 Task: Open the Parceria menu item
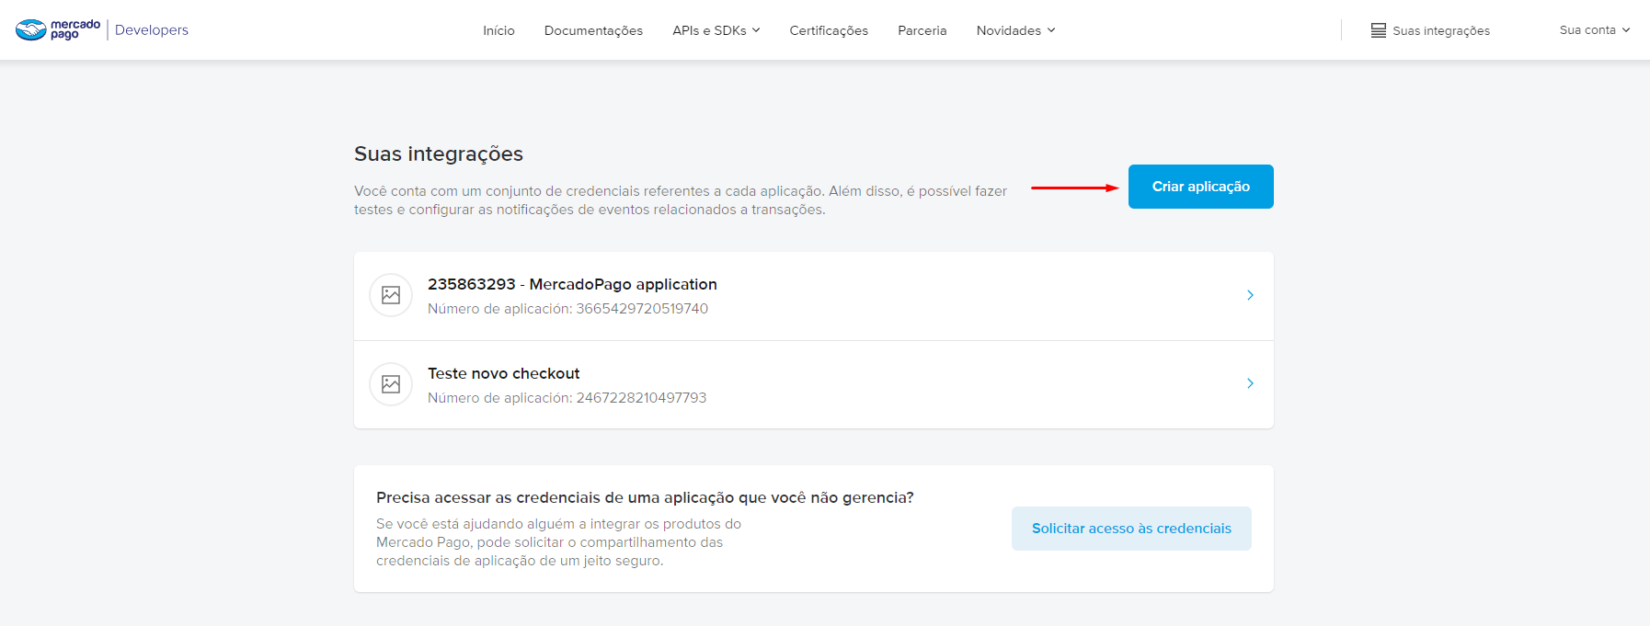[x=922, y=30]
